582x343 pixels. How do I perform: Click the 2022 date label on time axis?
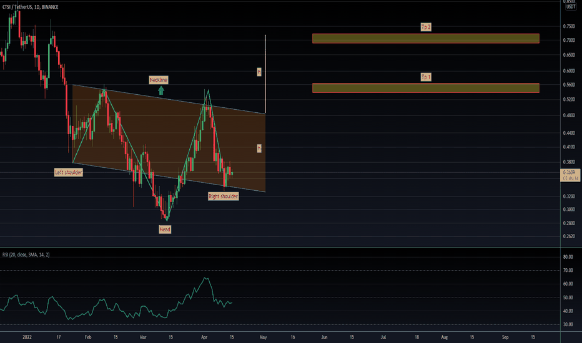[27, 337]
